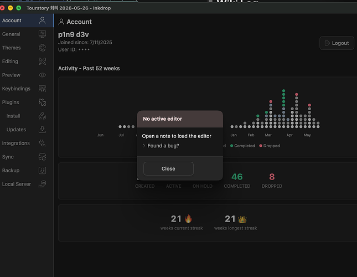Click the Apr label on activity chart
357x277 pixels.
point(289,135)
